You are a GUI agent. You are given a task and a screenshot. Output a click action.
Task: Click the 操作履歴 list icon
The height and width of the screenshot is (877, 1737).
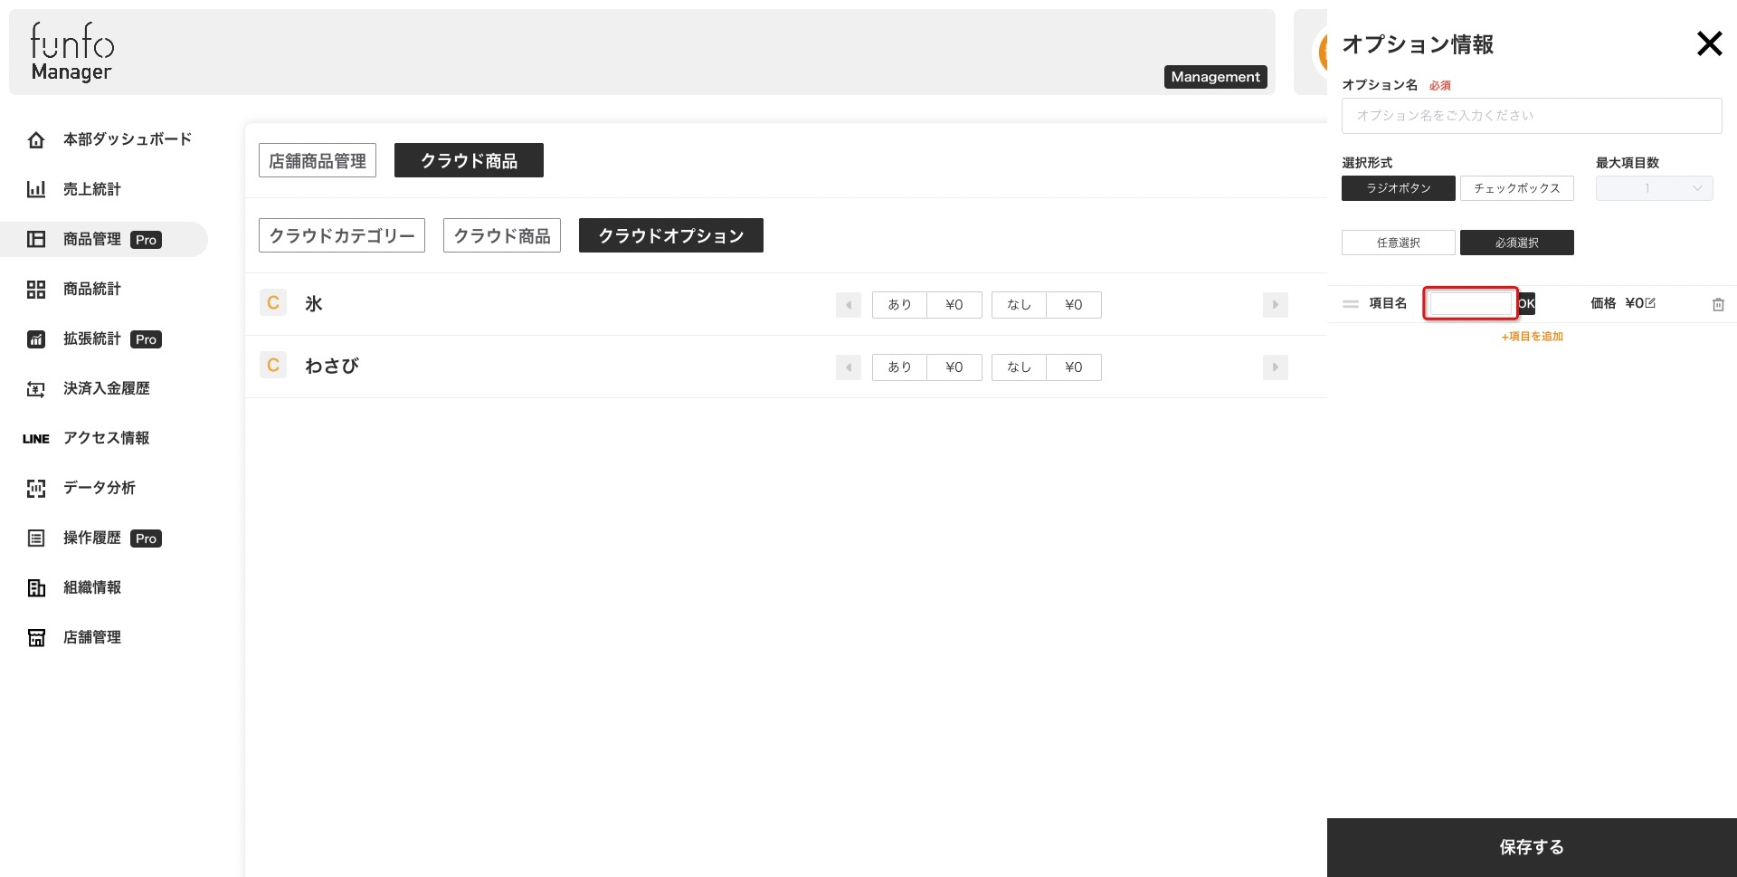36,539
